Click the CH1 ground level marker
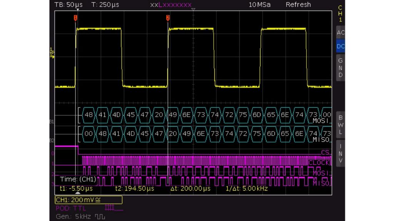394x221 pixels. [52, 56]
